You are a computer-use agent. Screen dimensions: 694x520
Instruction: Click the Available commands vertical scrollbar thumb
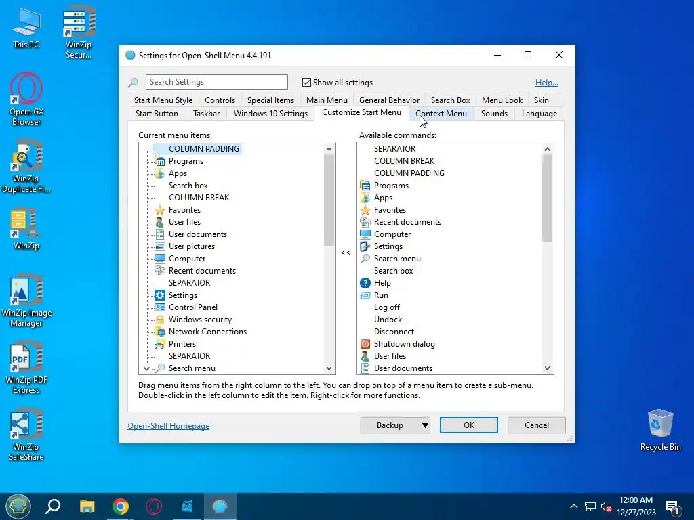[x=547, y=198]
